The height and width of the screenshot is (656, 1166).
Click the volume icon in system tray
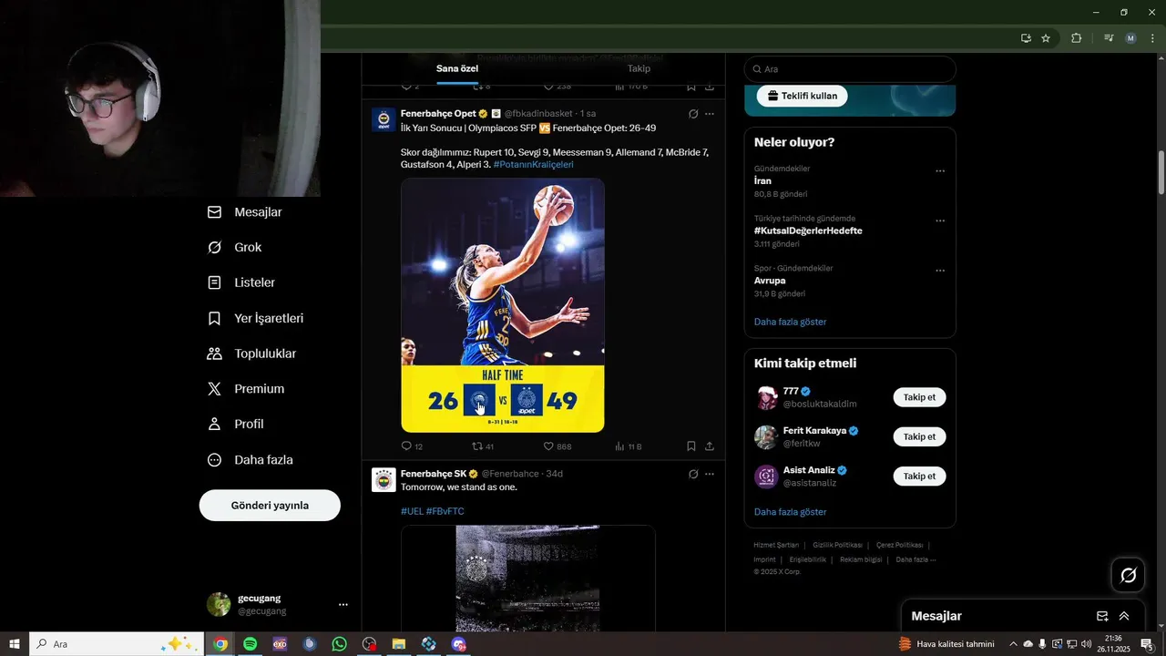(1087, 644)
